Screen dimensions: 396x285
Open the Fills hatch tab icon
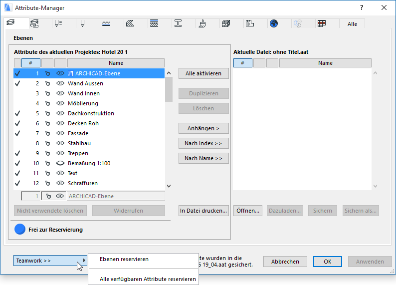[130, 23]
